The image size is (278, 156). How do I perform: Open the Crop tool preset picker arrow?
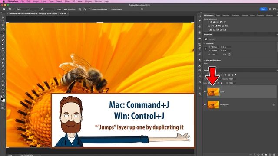(x=13, y=9)
